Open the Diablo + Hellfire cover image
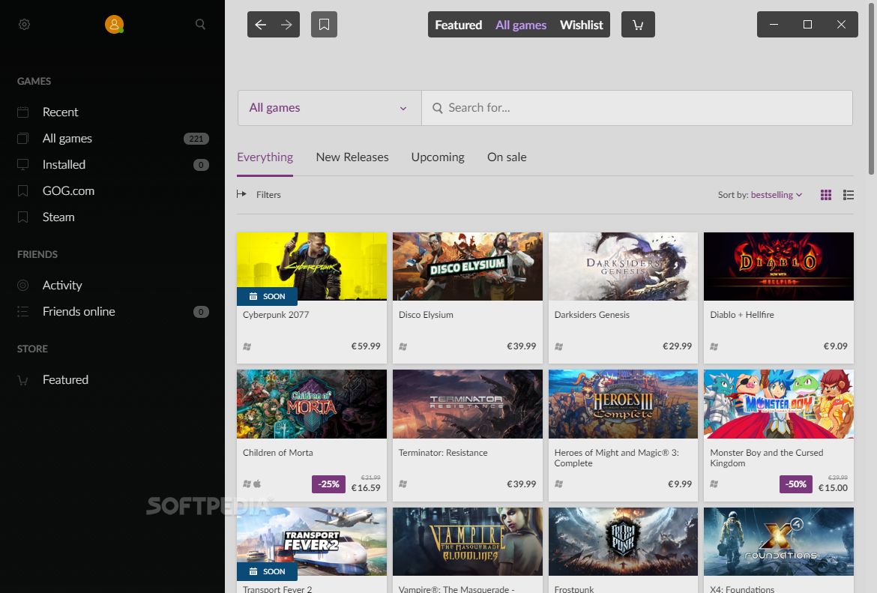This screenshot has height=593, width=877. click(x=779, y=266)
